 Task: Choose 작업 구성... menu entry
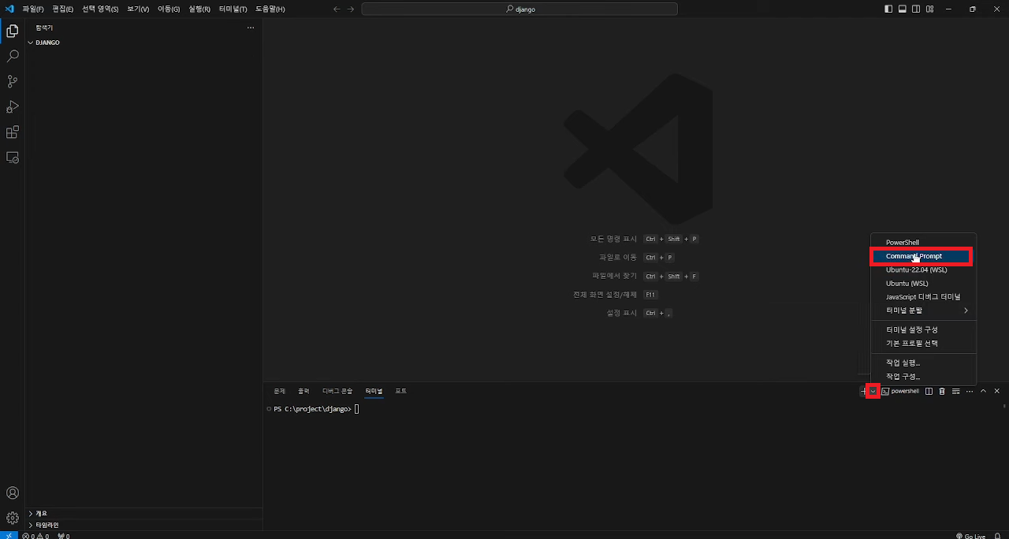click(923, 377)
